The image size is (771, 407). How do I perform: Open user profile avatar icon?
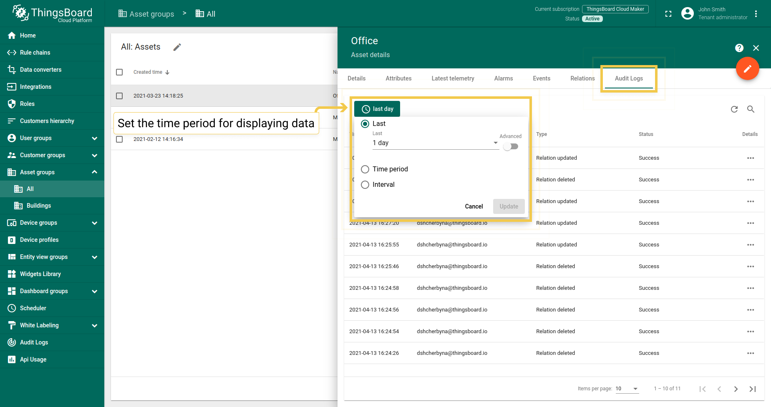coord(687,13)
